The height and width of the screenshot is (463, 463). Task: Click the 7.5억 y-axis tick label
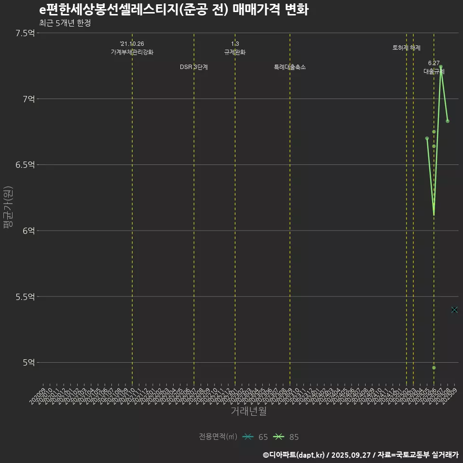coord(25,33)
